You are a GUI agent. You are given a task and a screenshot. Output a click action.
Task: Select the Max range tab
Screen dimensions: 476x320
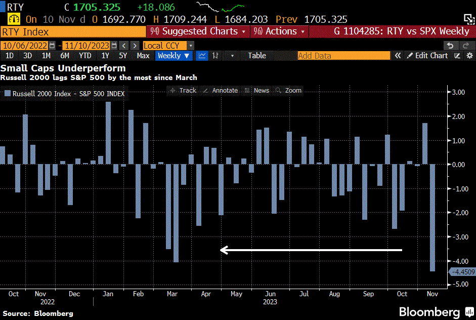click(x=143, y=56)
